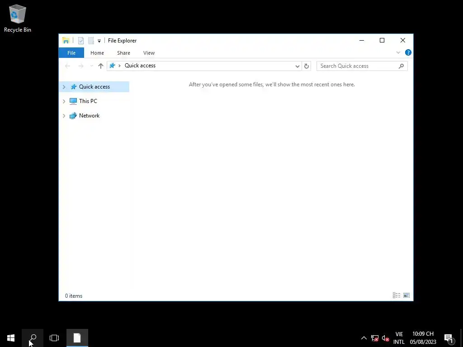Screen dimensions: 463x347
Task: Click the File Explorer taskbar button
Action: pos(77,338)
